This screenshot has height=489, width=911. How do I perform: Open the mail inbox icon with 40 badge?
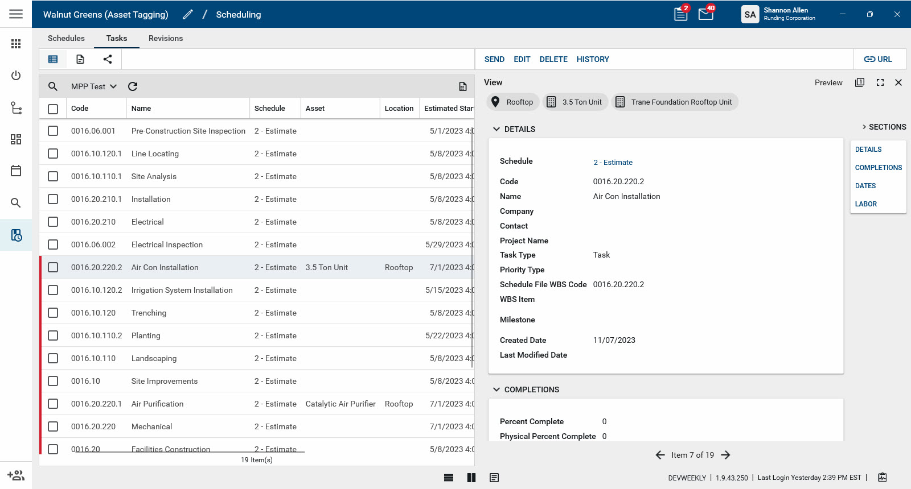pos(706,14)
